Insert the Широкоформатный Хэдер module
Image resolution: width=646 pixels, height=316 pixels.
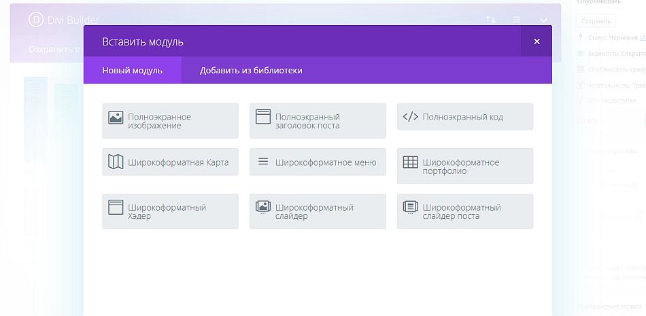(170, 211)
